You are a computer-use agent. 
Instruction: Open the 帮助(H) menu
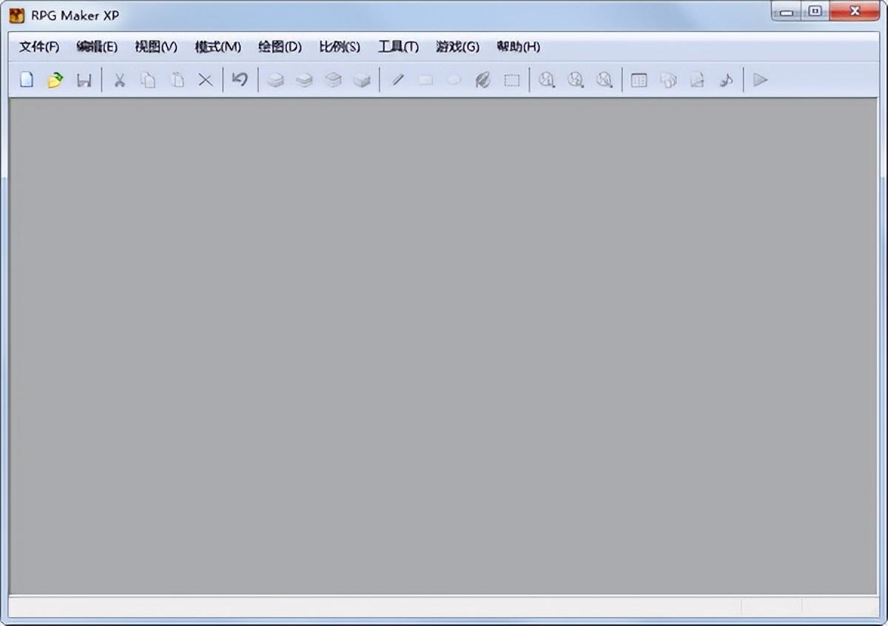pos(518,47)
